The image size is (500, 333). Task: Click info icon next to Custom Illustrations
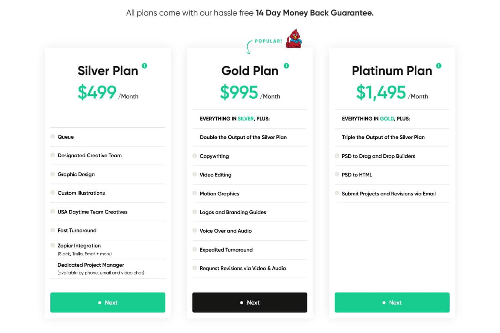(53, 192)
